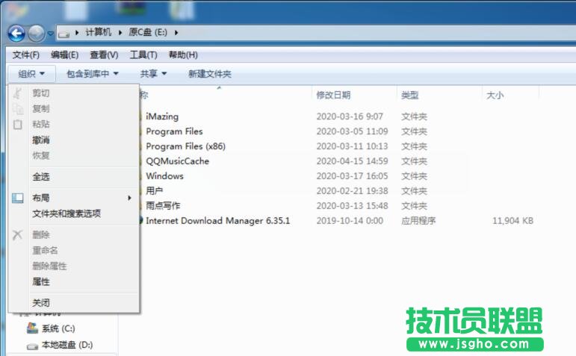Viewport: 576px width, 356px height.
Task: Choose 粘贴 from the 组织 menu
Action: click(84, 124)
